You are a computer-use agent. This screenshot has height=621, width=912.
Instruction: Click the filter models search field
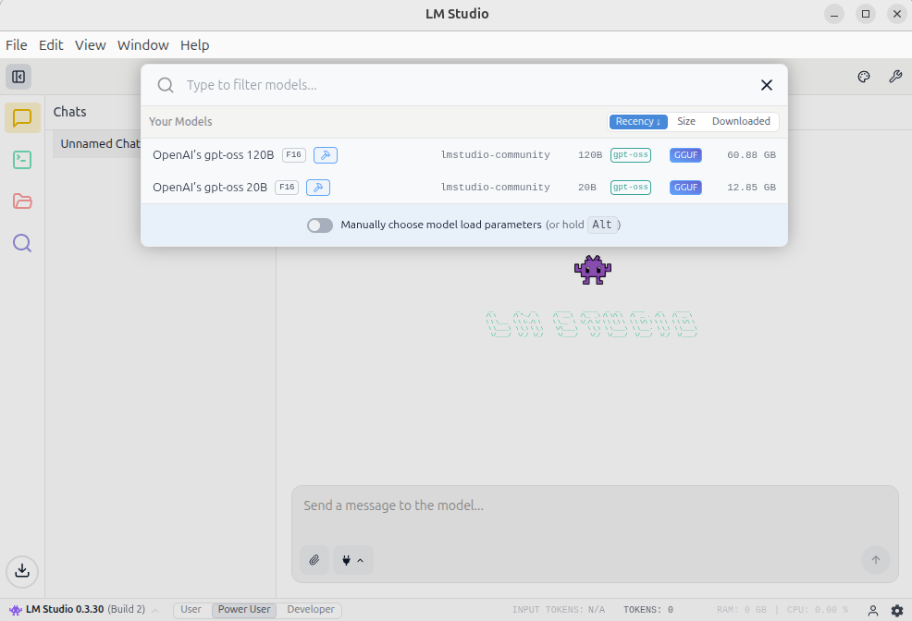pyautogui.click(x=462, y=85)
